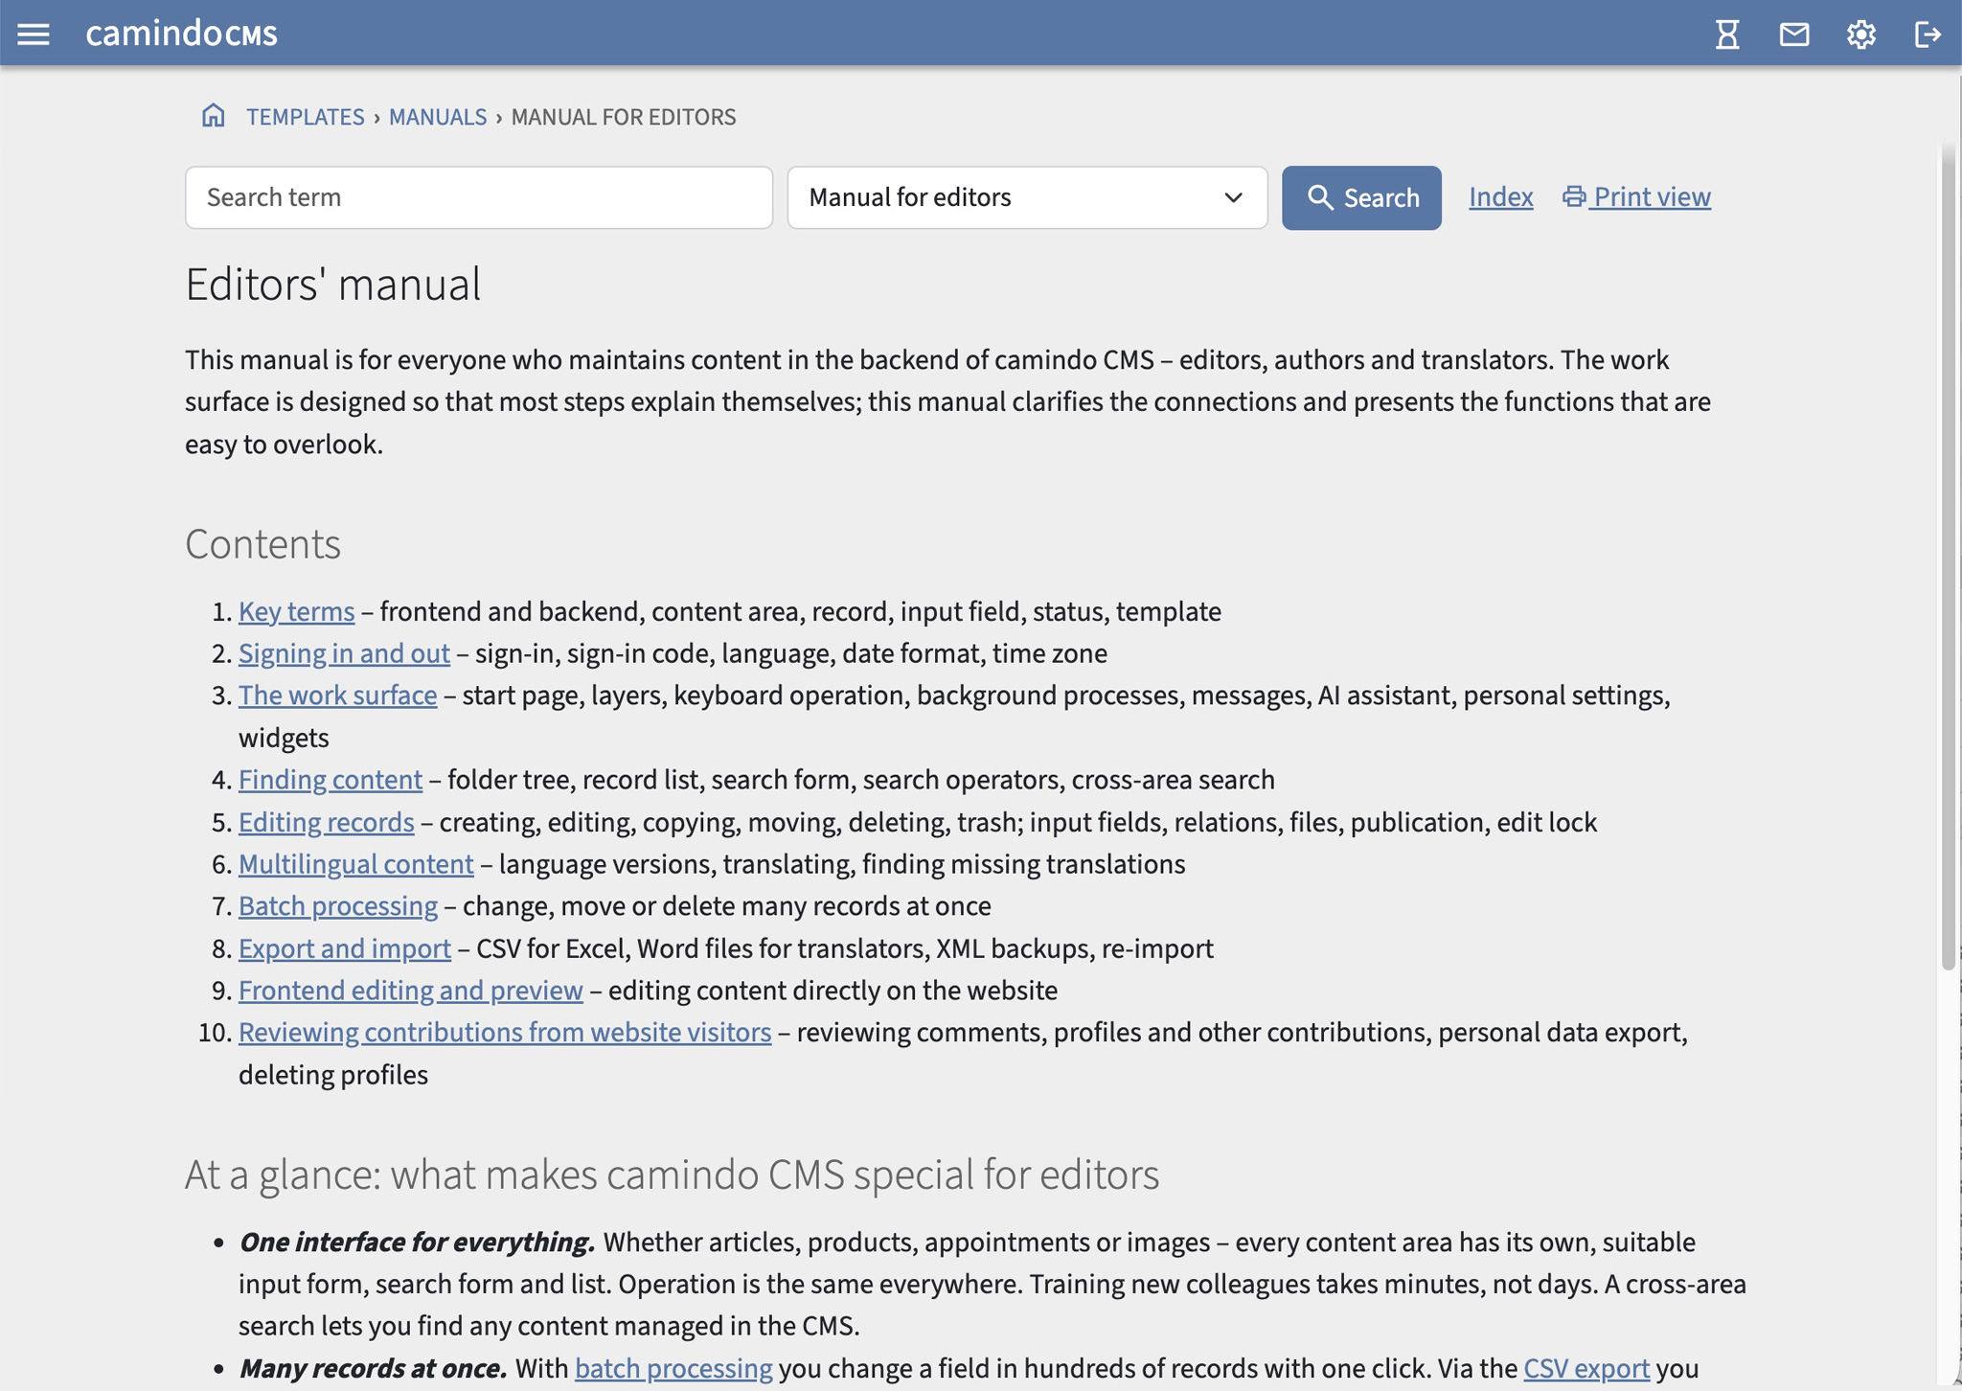Open the Signing in and out chapter
Screen dimensions: 1962x1391
(344, 653)
